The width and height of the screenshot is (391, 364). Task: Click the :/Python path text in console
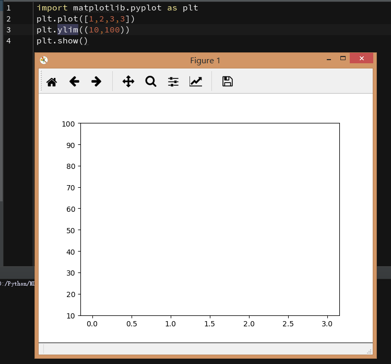point(17,283)
